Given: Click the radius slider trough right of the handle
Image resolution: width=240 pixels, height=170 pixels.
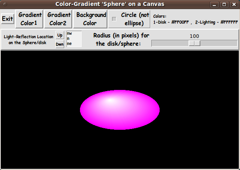Looking at the screenshot, I should pos(219,43).
